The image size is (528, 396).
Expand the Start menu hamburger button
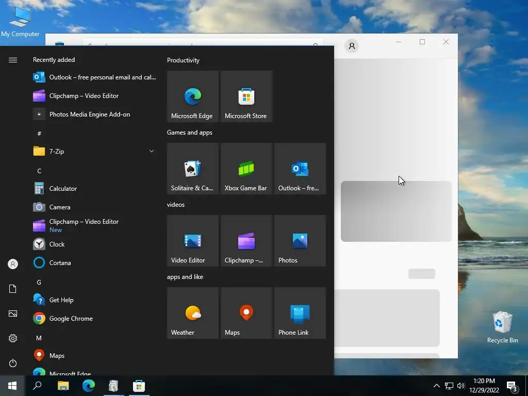coord(13,60)
